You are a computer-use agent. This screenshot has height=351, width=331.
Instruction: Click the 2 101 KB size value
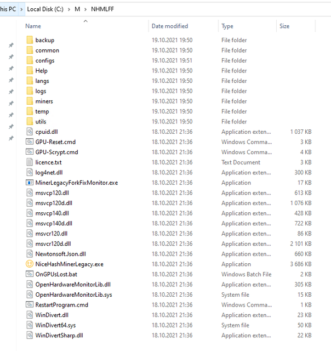click(301, 244)
